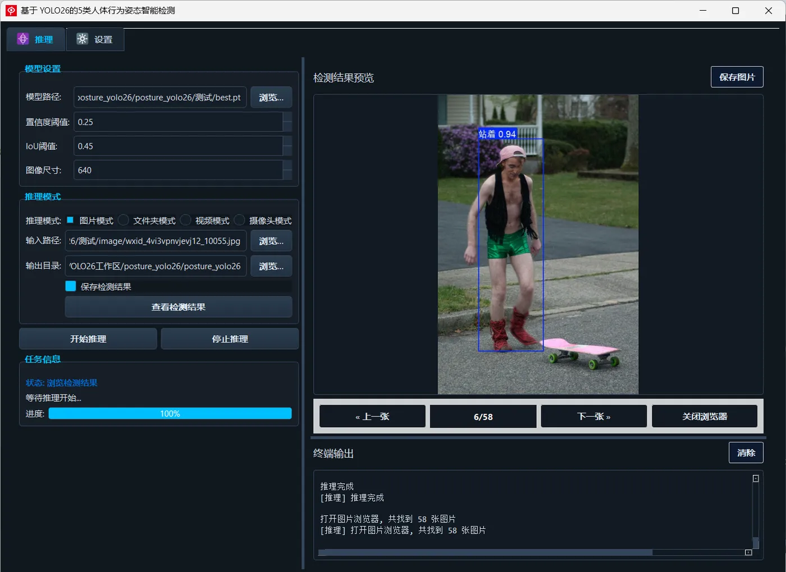The image size is (786, 572).
Task: Switch to the 推理 tab
Action: [x=35, y=39]
